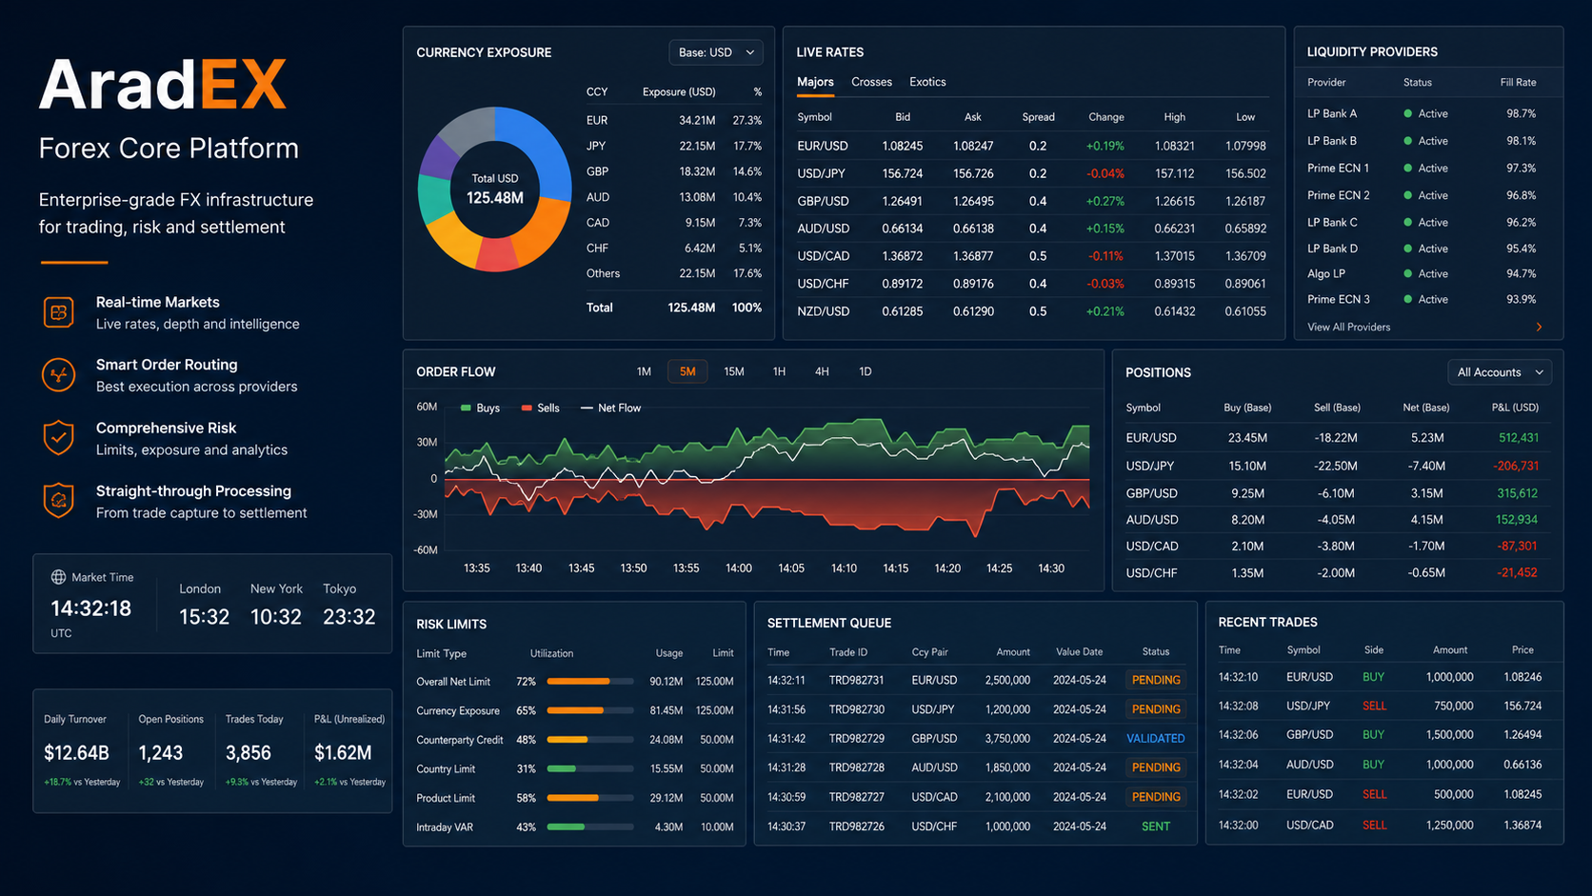Viewport: 1592px width, 896px height.
Task: Click the Real-time Markets icon
Action: point(58,312)
